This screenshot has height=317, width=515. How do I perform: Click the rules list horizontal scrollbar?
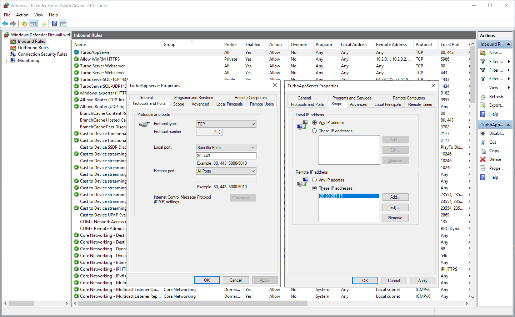coord(193,303)
